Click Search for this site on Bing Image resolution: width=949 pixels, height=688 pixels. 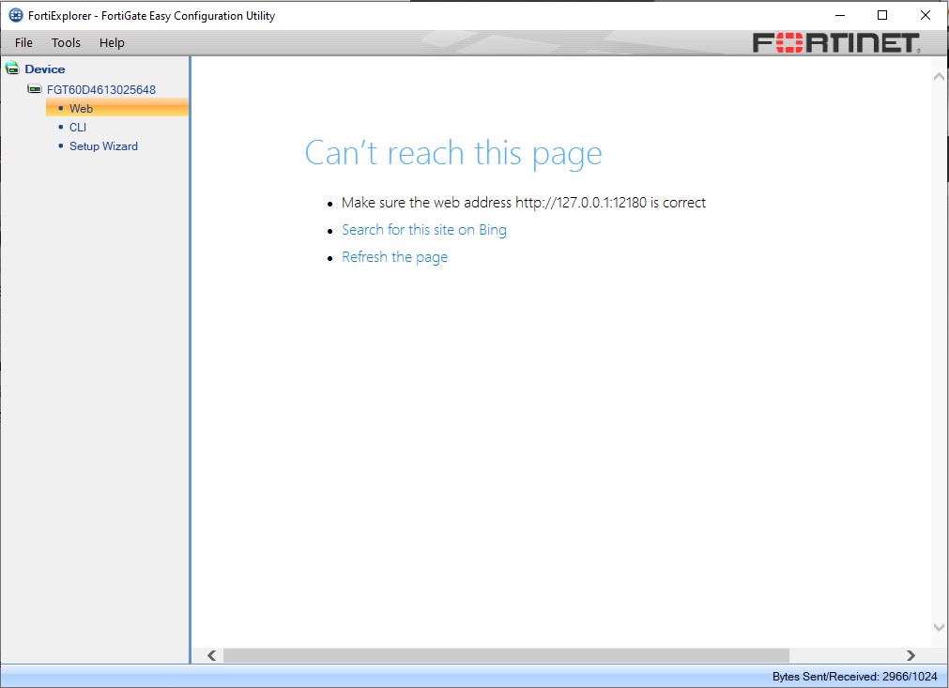coord(424,230)
